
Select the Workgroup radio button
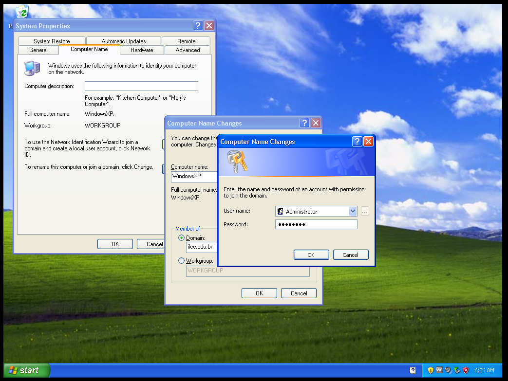pos(181,261)
